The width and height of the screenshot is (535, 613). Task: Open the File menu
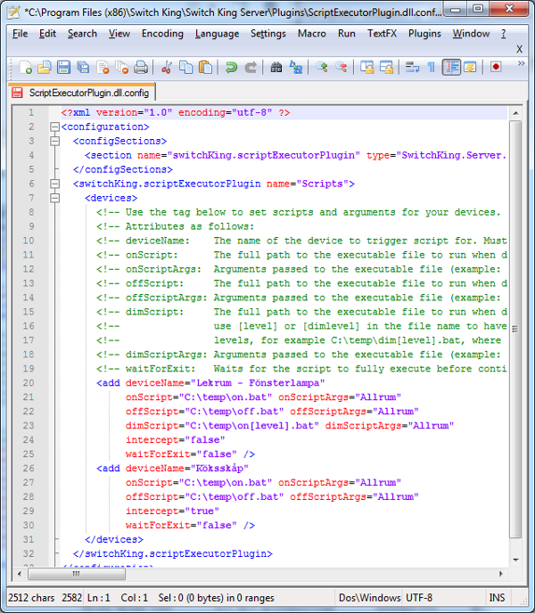(x=20, y=34)
